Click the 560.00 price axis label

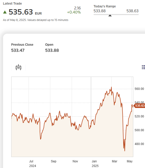pos(139,89)
